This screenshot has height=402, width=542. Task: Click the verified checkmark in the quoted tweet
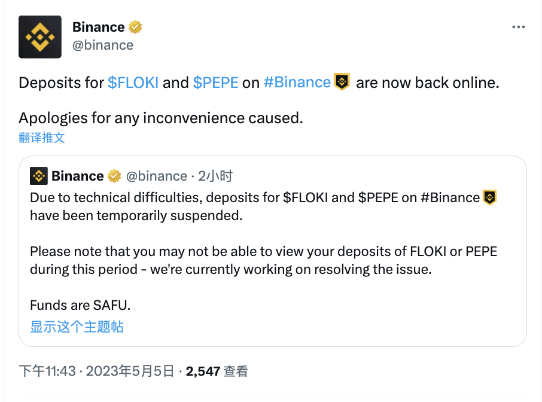[114, 175]
